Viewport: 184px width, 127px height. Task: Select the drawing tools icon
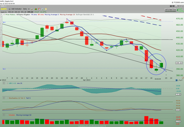32,9
